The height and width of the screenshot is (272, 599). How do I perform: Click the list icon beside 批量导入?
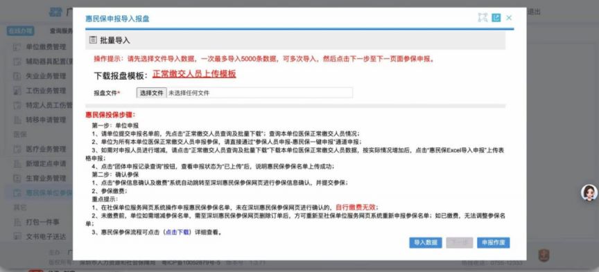(92, 39)
